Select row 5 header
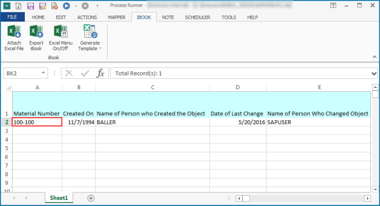The height and width of the screenshot is (206, 380). pos(6,148)
